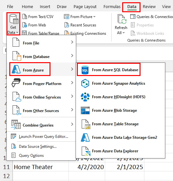Click the From Azure logo icon

point(16,69)
